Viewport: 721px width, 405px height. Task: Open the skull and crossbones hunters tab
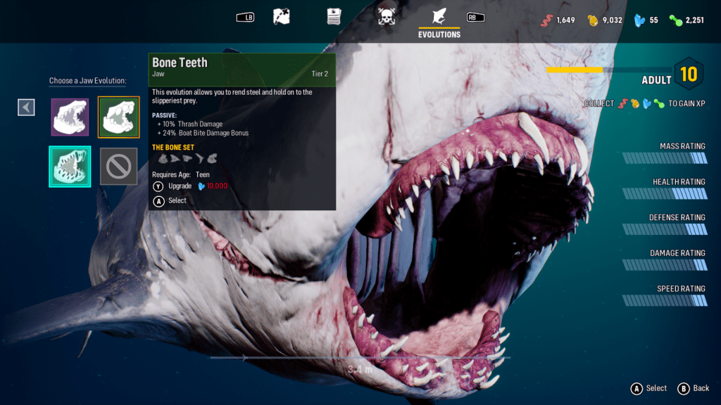pyautogui.click(x=386, y=17)
